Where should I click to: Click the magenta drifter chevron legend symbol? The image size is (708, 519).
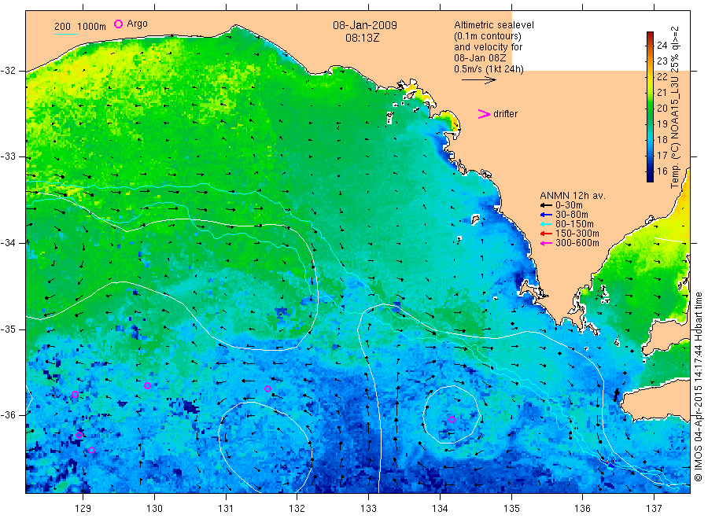(484, 114)
